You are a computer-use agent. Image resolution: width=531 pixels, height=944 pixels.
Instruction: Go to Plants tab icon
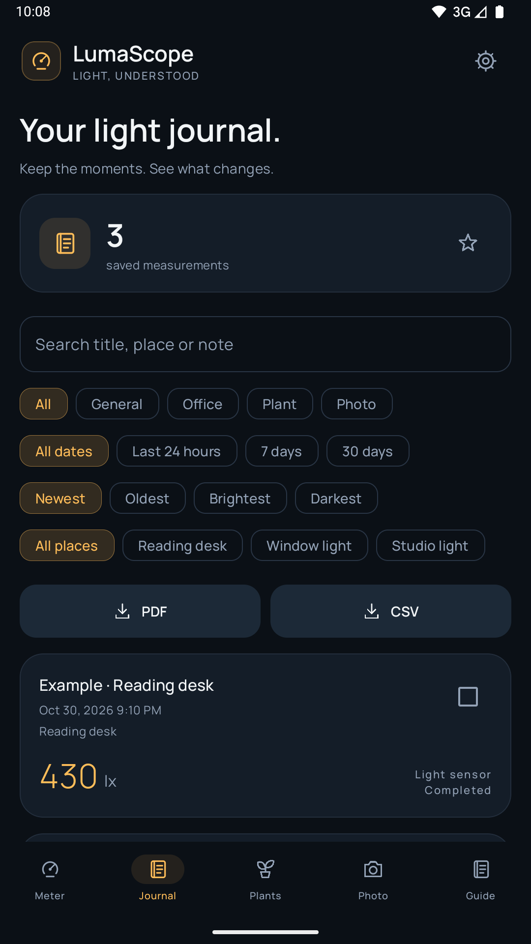pyautogui.click(x=265, y=869)
